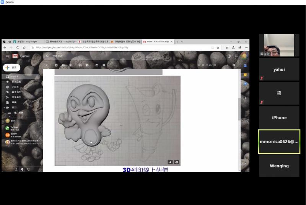Screen dimensions: 306x205
Task: Click the Gmail support question mark icon
Action: (229, 56)
